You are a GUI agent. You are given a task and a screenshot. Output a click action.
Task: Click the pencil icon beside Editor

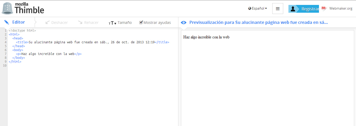(7, 22)
